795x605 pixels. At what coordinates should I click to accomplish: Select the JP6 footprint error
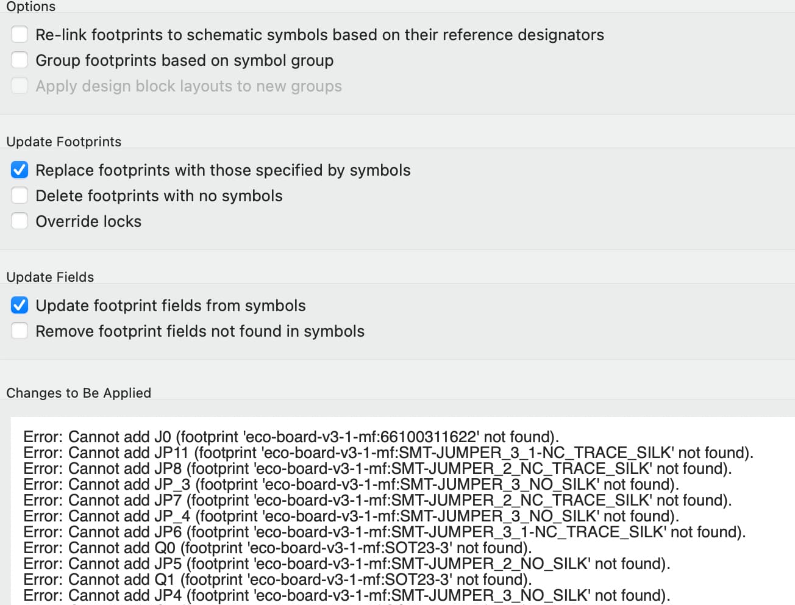click(x=385, y=532)
